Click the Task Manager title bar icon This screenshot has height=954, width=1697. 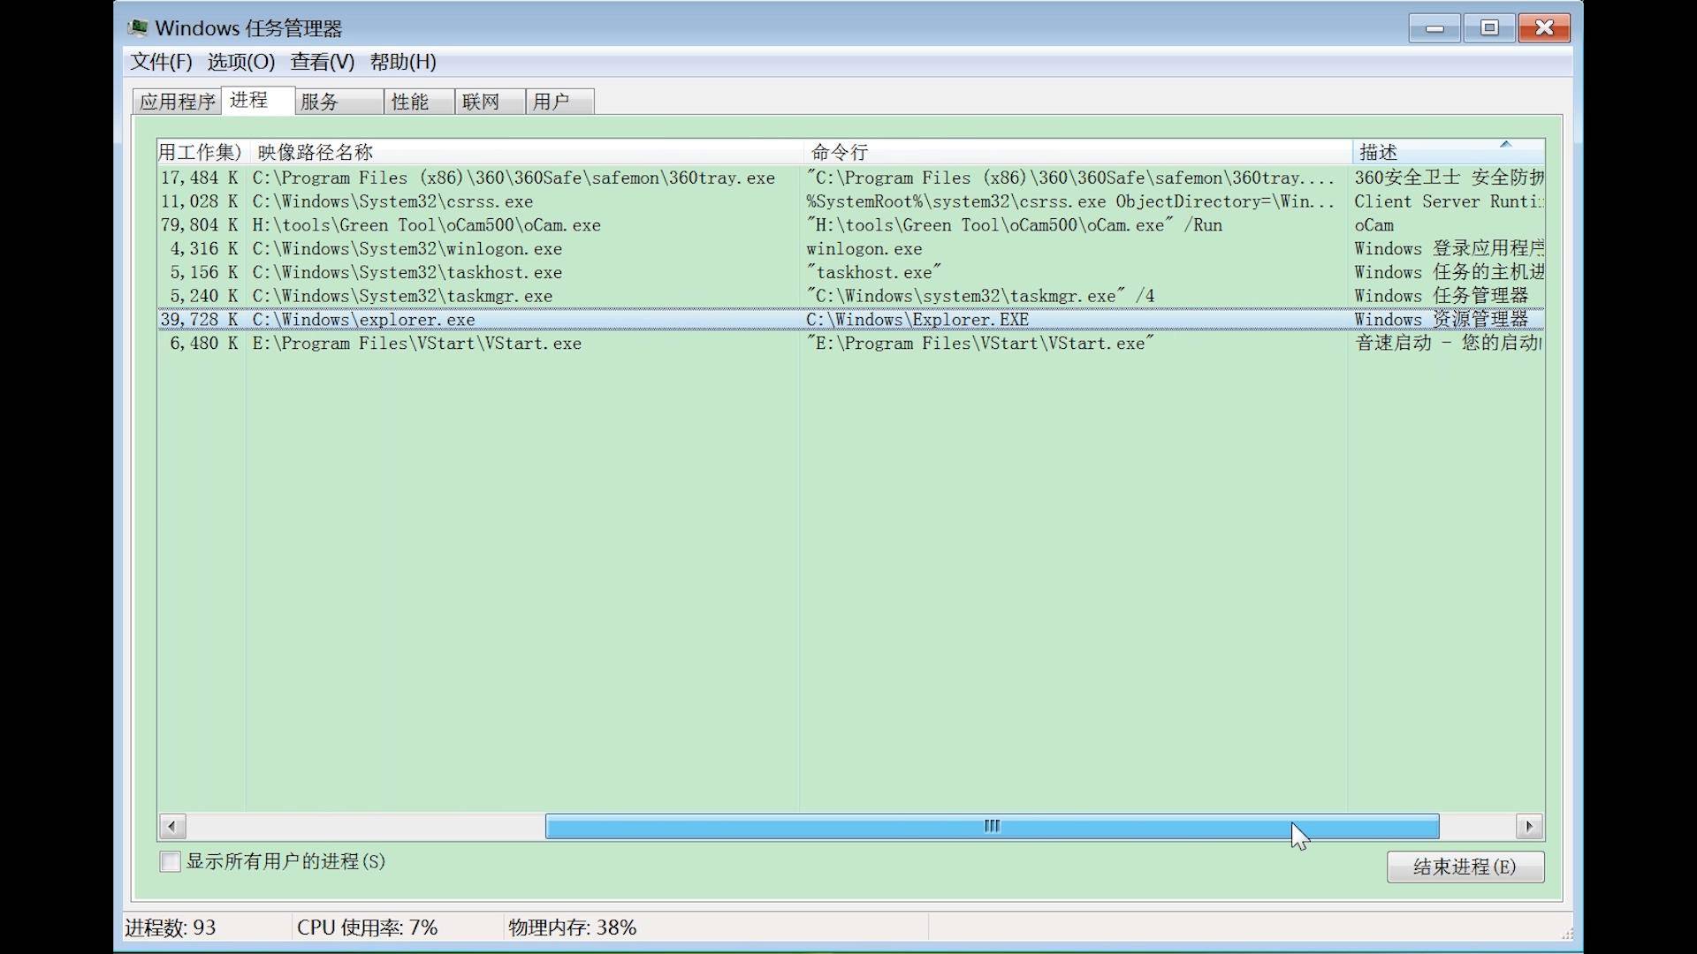pos(138,28)
